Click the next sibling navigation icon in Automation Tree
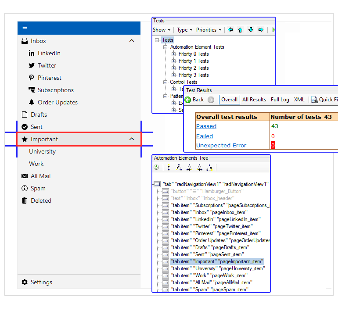Image resolution: width=338 pixels, height=322 pixels. tap(189, 167)
